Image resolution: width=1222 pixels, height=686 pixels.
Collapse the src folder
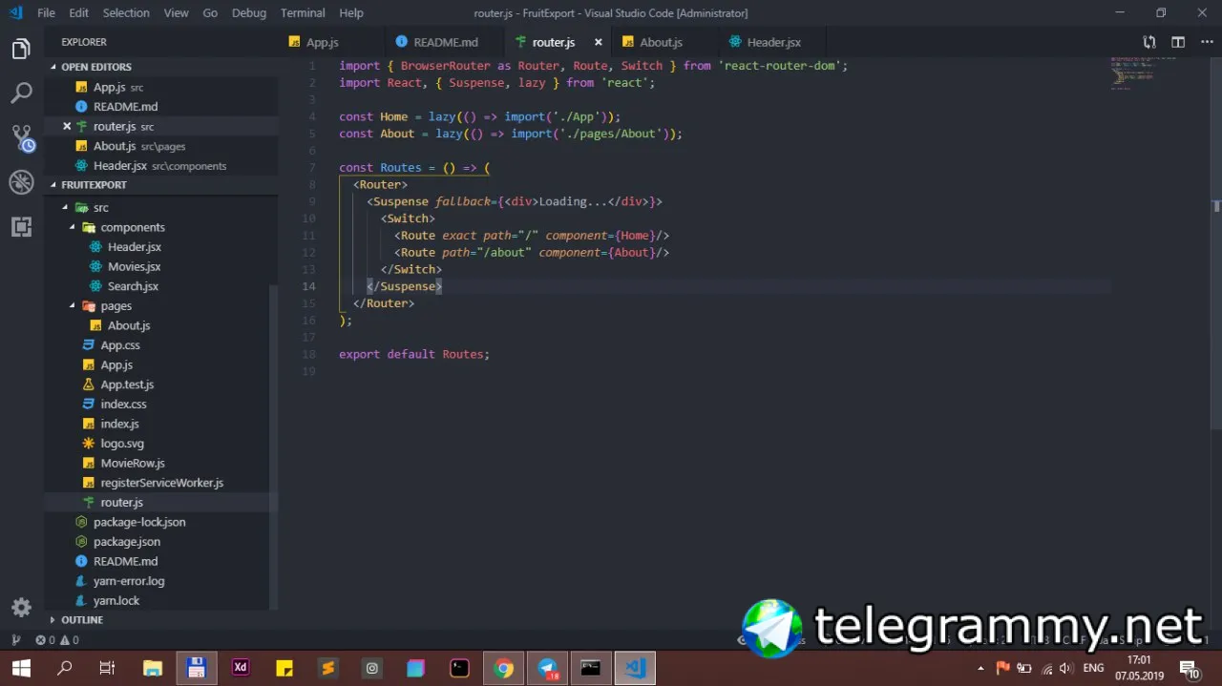click(x=66, y=207)
